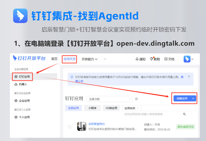Dismiss the announcement banner with X
Viewport: 206px width, 141px height.
189,76
